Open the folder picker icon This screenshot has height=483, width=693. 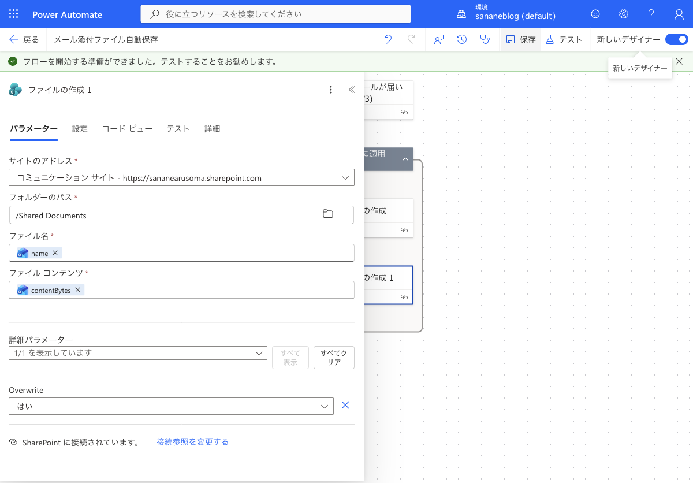[328, 214]
